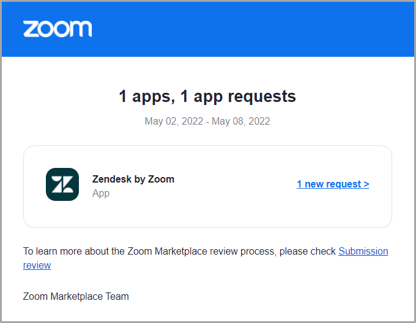Click the Zoom logo in the header
Image resolution: width=416 pixels, height=323 pixels.
pyautogui.click(x=58, y=29)
